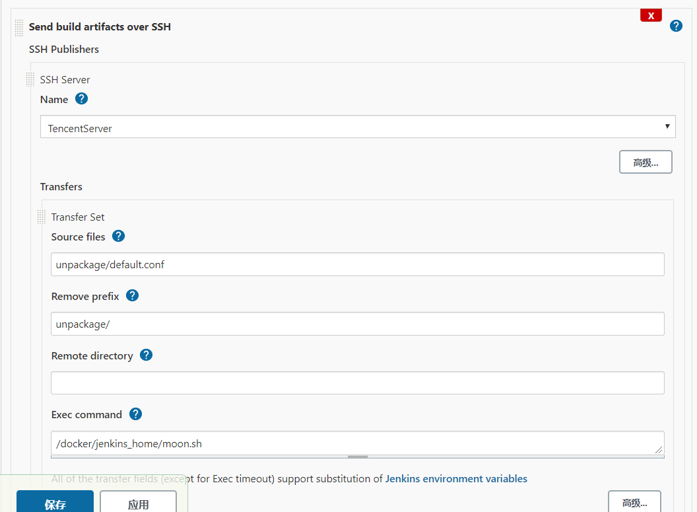
Task: Open help for Send build artifacts over SSH
Action: point(675,25)
